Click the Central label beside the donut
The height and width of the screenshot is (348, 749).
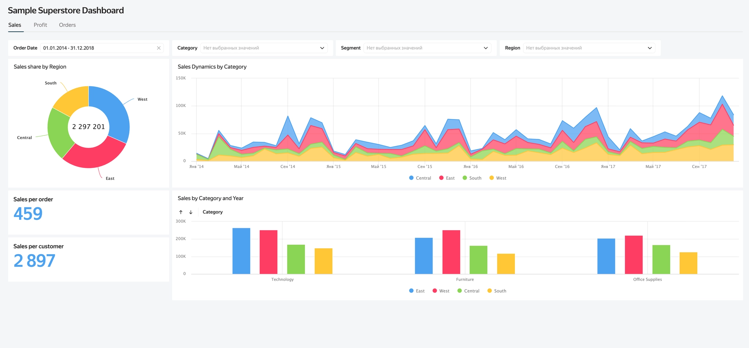point(25,138)
